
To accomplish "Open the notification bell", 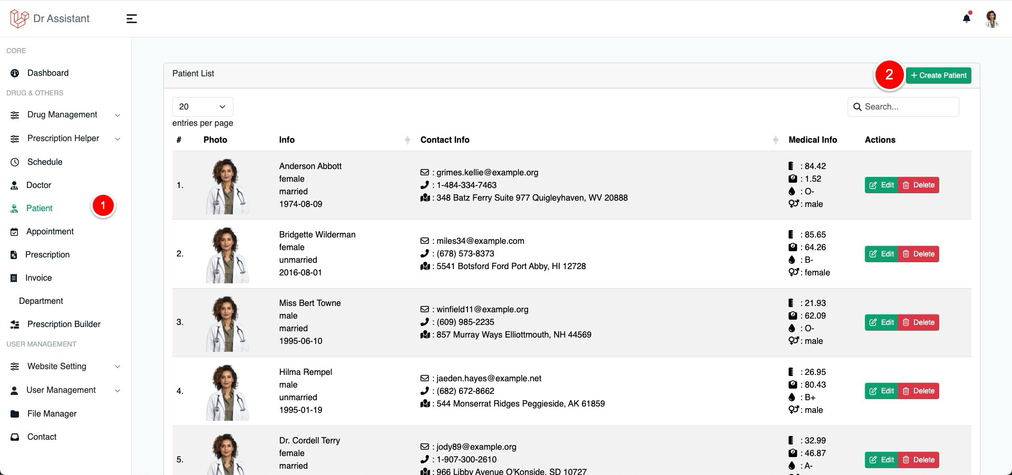I will pyautogui.click(x=967, y=18).
